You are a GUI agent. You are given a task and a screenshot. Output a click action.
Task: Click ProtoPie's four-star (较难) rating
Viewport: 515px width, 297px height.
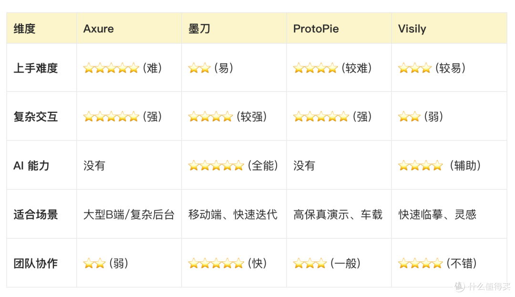point(332,68)
